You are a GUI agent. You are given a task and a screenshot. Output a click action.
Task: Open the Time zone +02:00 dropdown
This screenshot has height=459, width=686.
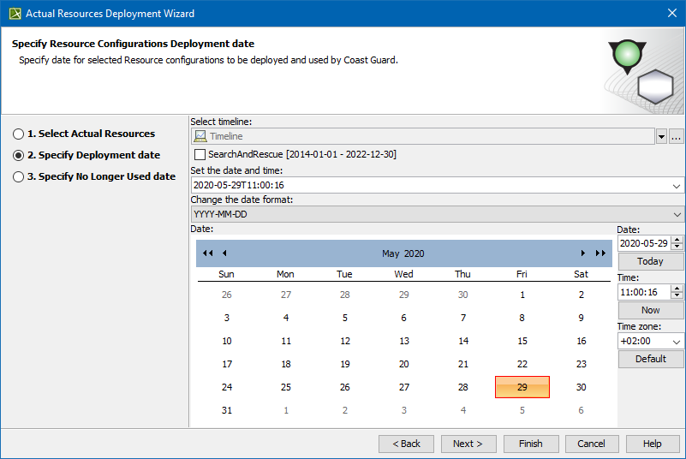tap(677, 342)
